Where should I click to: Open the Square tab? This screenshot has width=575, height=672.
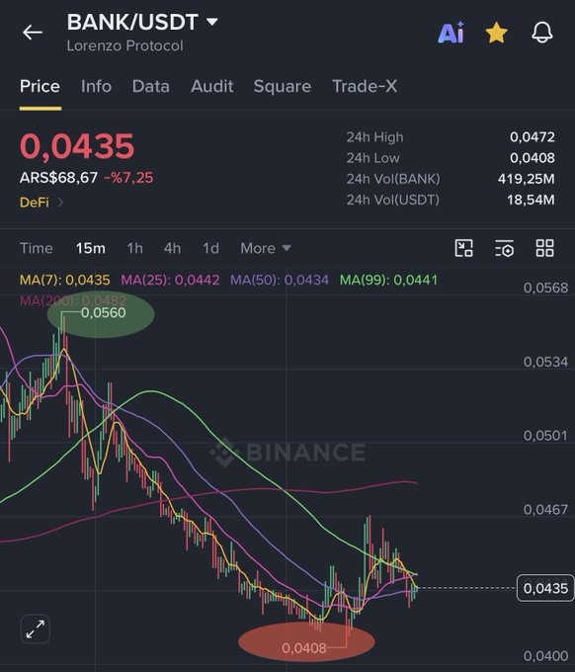click(283, 87)
